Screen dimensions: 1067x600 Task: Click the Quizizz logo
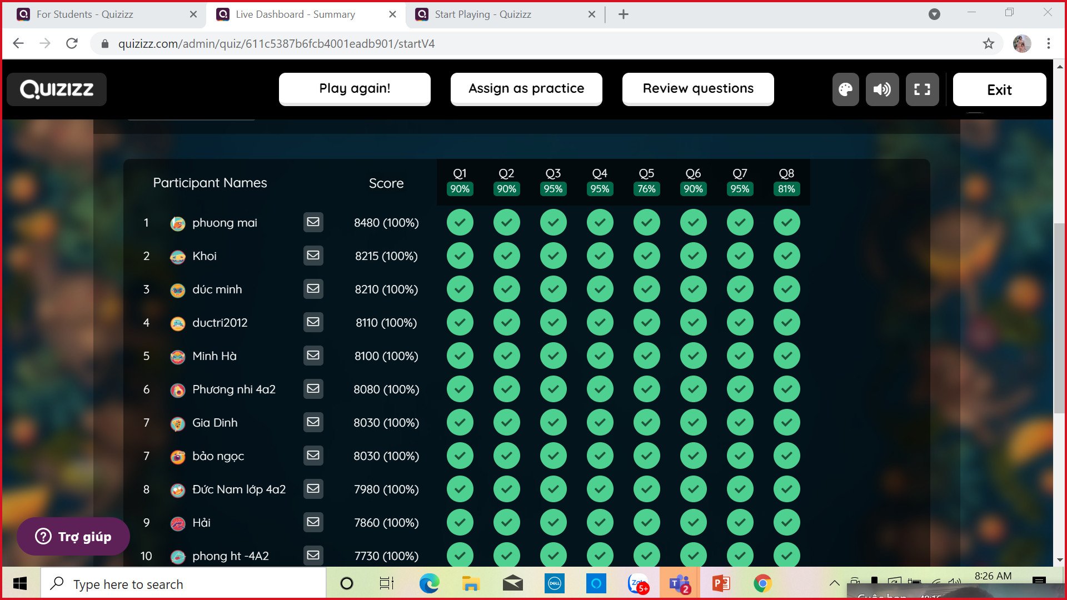[57, 89]
